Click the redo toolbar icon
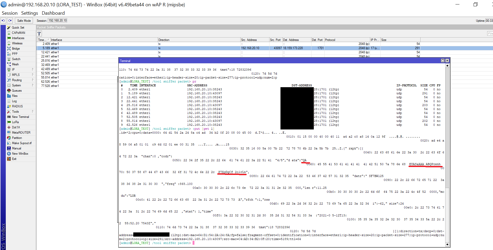493x250 pixels. pos(10,20)
